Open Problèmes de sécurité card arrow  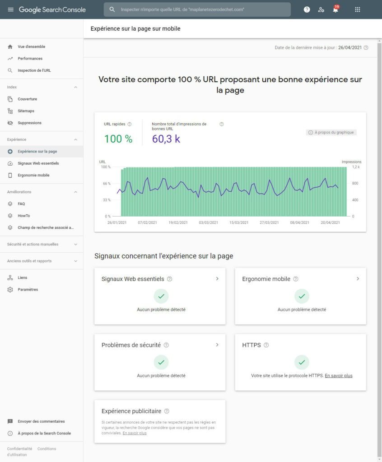coord(217,345)
